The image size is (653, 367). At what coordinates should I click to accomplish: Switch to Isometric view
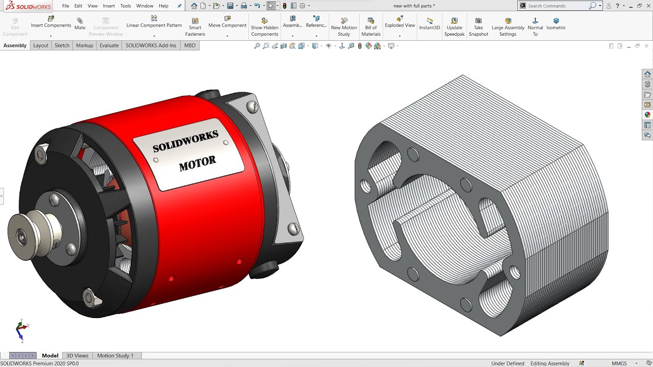pyautogui.click(x=556, y=24)
